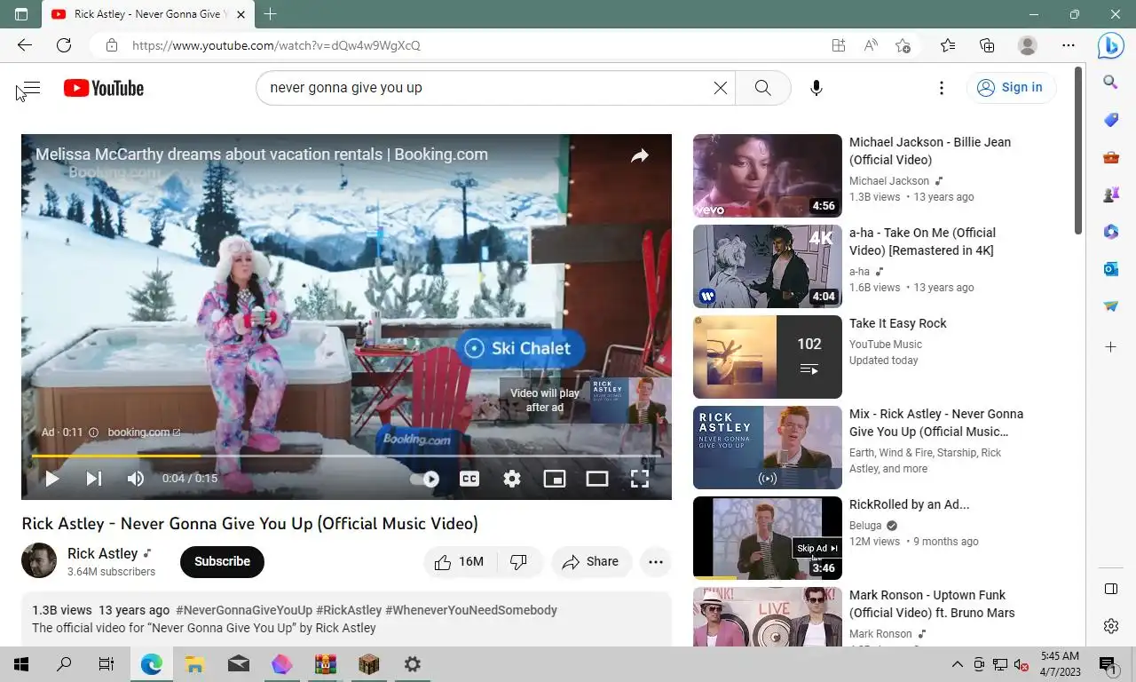Enter full screen mode
This screenshot has width=1136, height=682.
click(x=640, y=479)
